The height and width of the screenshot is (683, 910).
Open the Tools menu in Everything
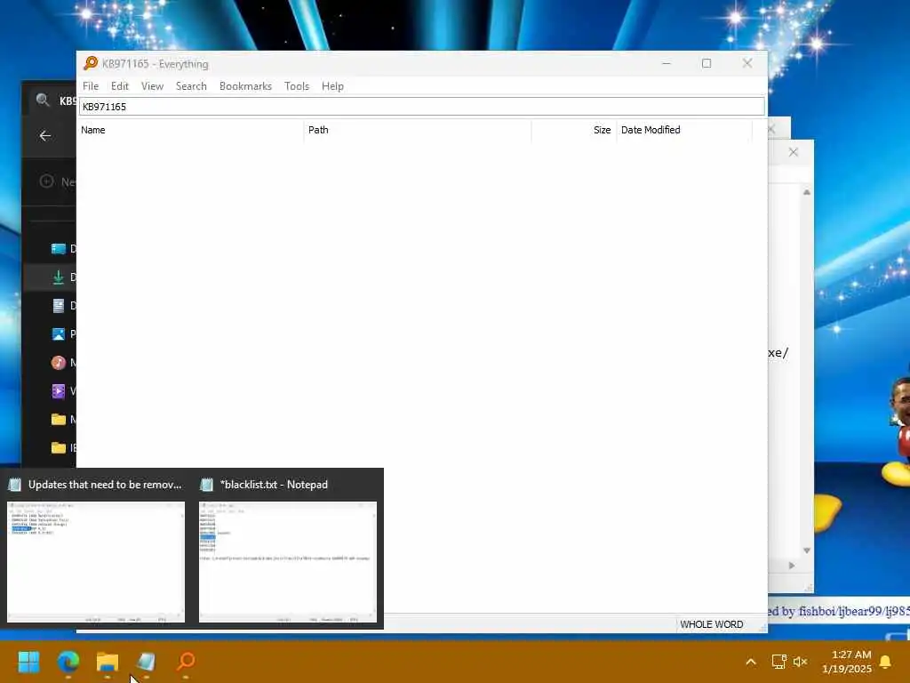[x=297, y=86]
